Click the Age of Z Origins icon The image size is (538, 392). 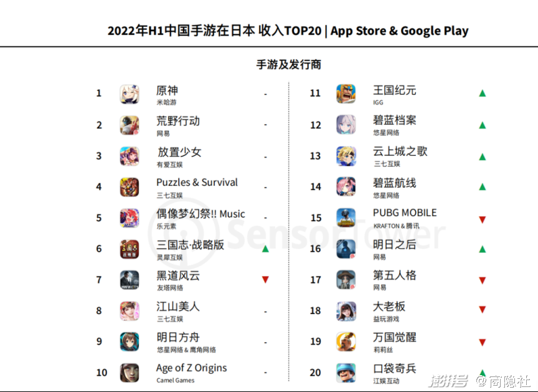click(130, 373)
